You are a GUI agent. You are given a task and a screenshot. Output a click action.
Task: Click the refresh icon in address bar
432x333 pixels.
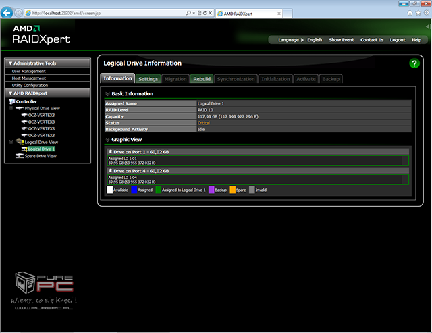[205, 13]
